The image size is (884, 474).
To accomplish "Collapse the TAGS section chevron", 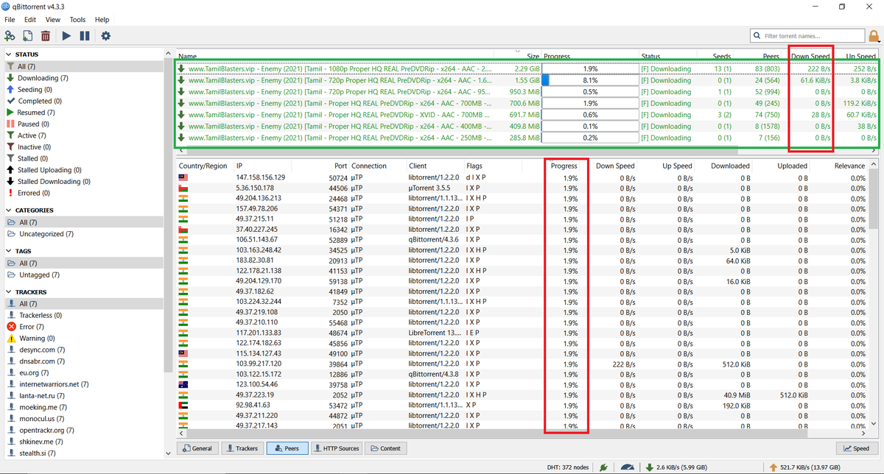I will (x=9, y=251).
